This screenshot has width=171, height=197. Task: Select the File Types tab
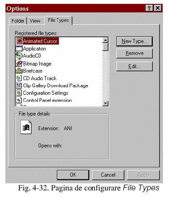tap(59, 20)
